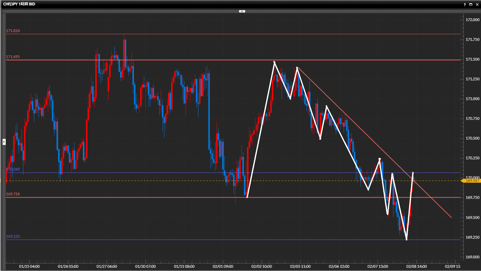Viewport: 481px width, 271px height.
Task: Select the 171.495 resistance line label
Action: [x=13, y=57]
